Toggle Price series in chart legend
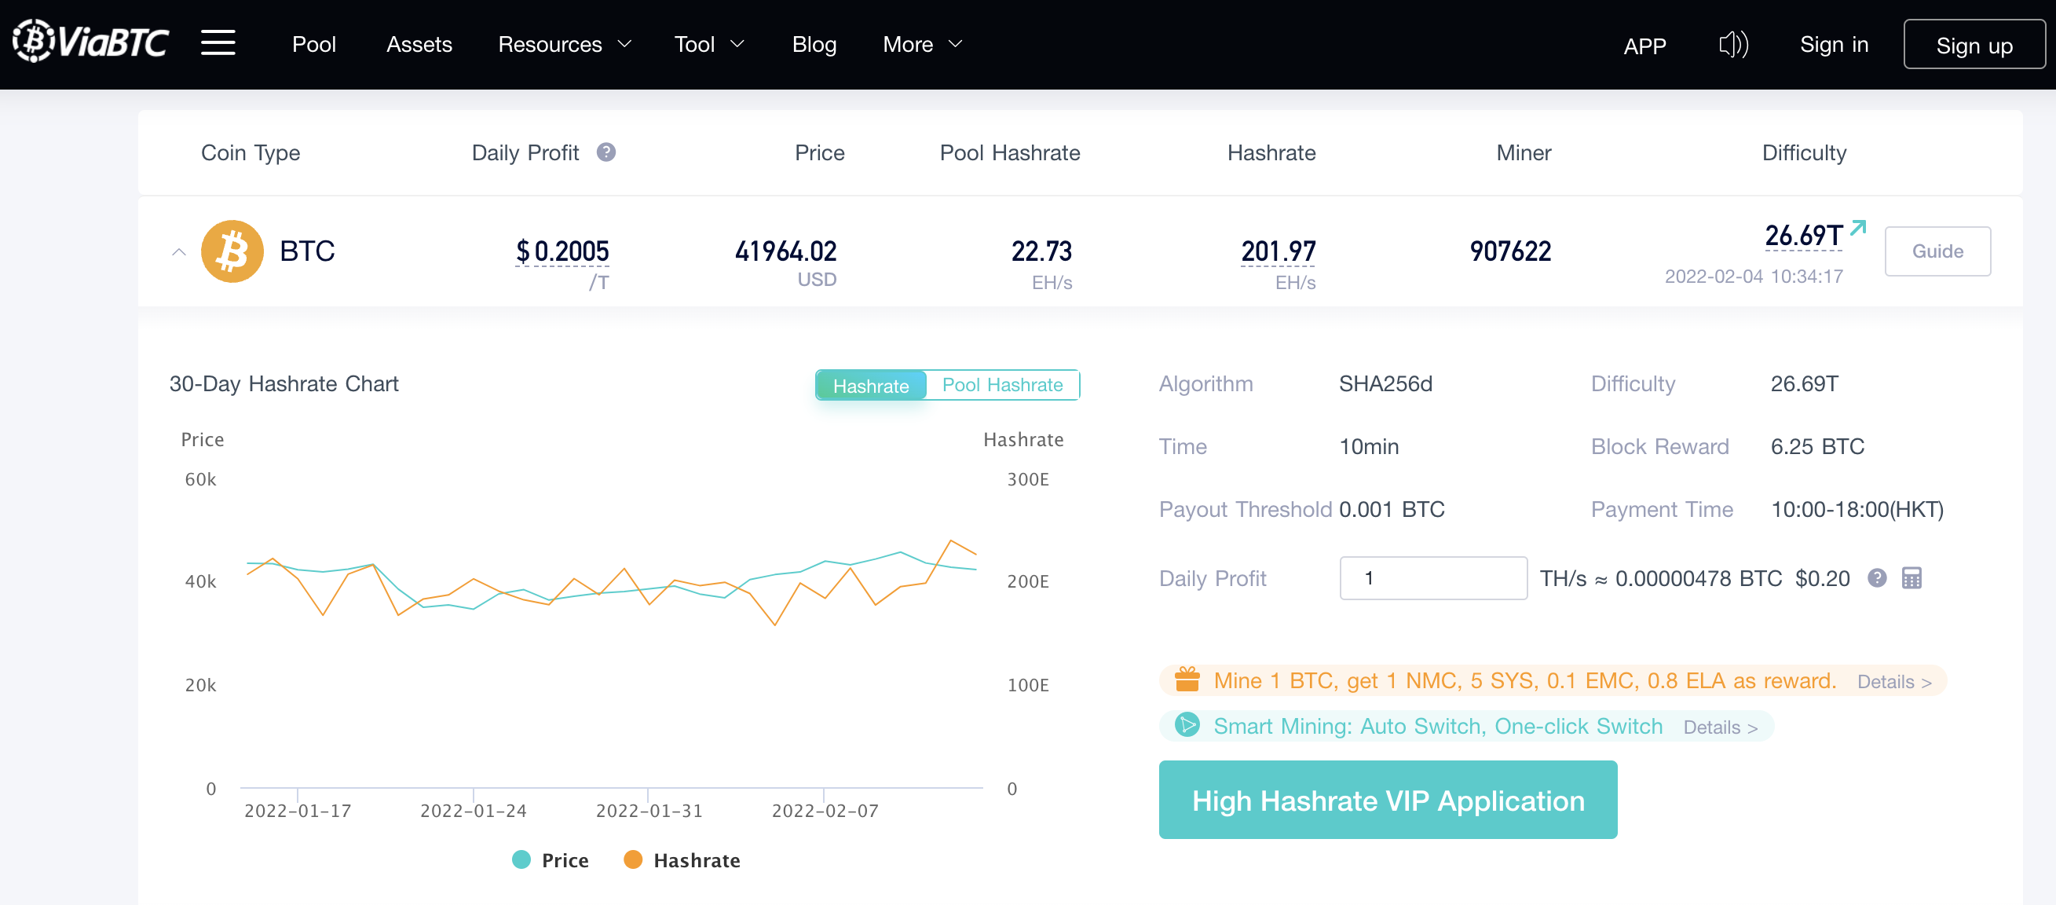The height and width of the screenshot is (905, 2056). 550,860
